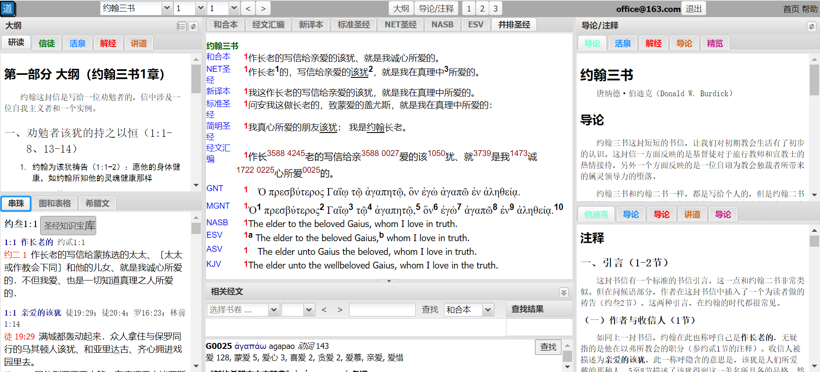Switch to the 希腊文 tab
Viewport: 820px width, 372px height.
(97, 204)
